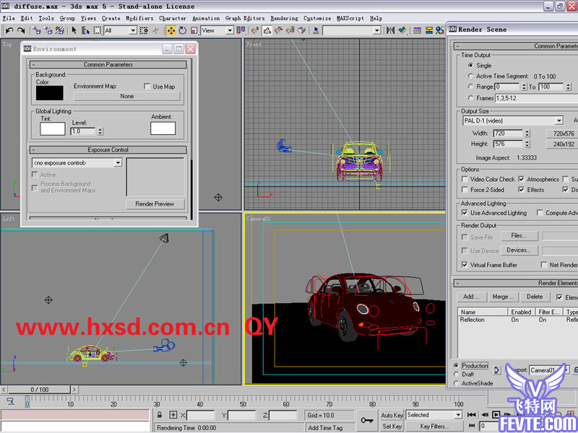The width and height of the screenshot is (578, 433).
Task: Pick the Select Object arrow tool
Action: (74, 30)
